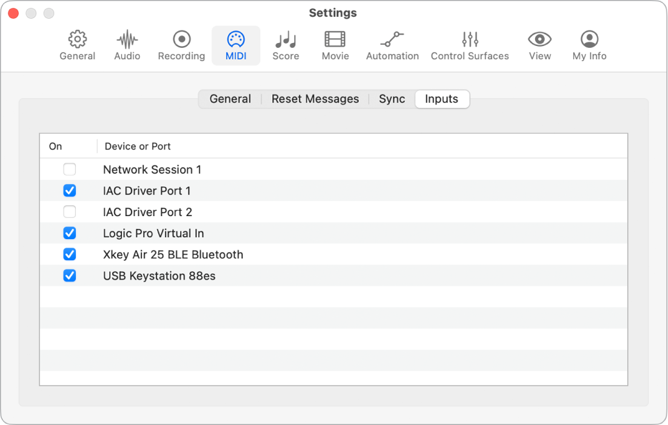Select the Movie settings icon
This screenshot has height=425, width=668.
click(x=335, y=45)
